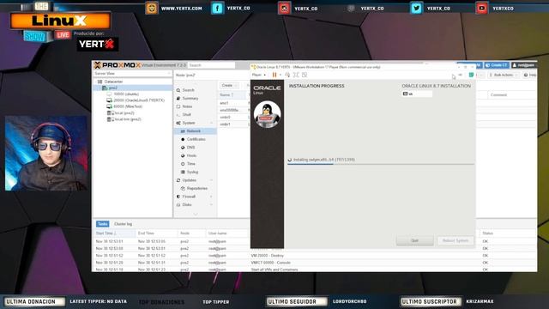Screen dimensions: 549x309
Task: Select Datacenter in the server tree
Action: [x=113, y=82]
